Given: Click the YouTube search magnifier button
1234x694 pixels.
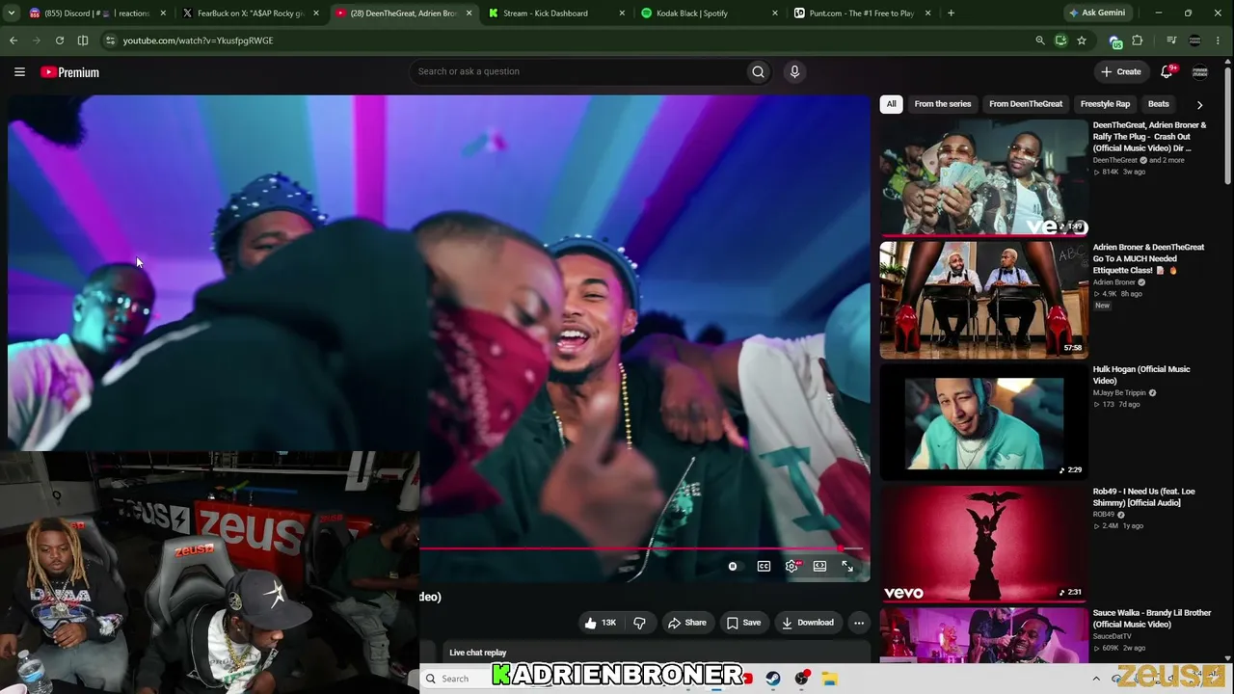Looking at the screenshot, I should pyautogui.click(x=758, y=71).
